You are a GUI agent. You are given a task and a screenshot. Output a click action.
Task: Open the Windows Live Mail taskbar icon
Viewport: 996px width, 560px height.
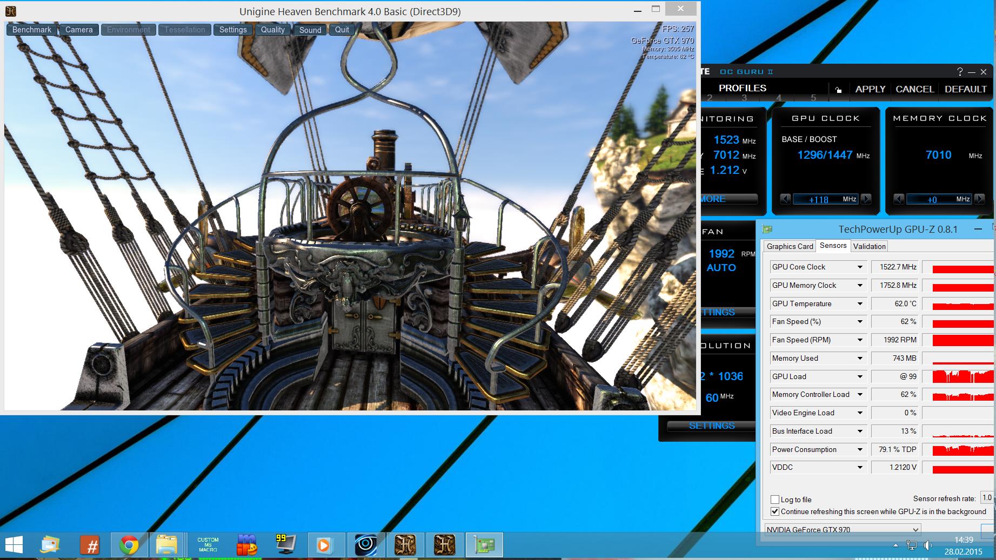pos(50,545)
